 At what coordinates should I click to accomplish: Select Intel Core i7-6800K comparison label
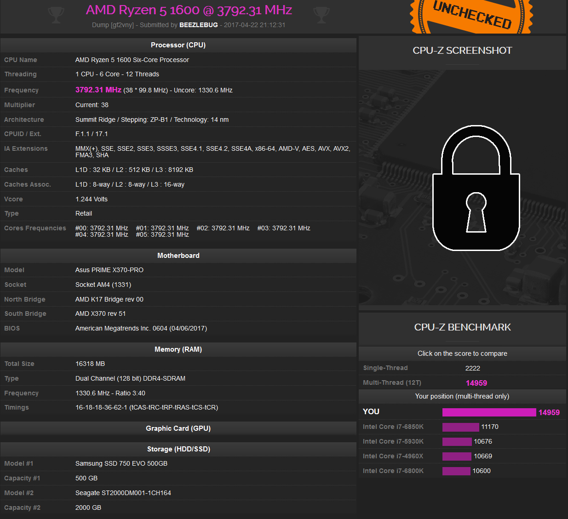click(x=393, y=471)
